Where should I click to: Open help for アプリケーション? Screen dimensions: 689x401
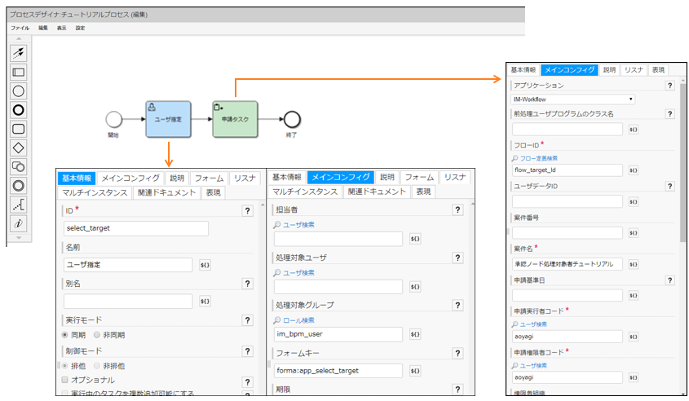pos(669,86)
